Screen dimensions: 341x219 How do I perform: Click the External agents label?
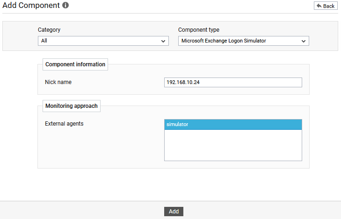point(64,123)
